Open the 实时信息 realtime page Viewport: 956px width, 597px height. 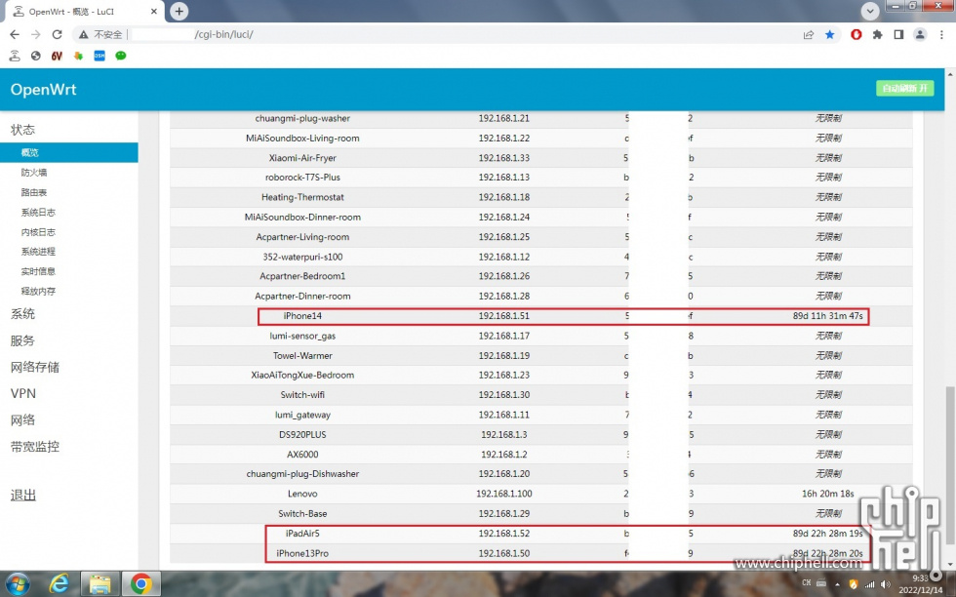tap(38, 271)
